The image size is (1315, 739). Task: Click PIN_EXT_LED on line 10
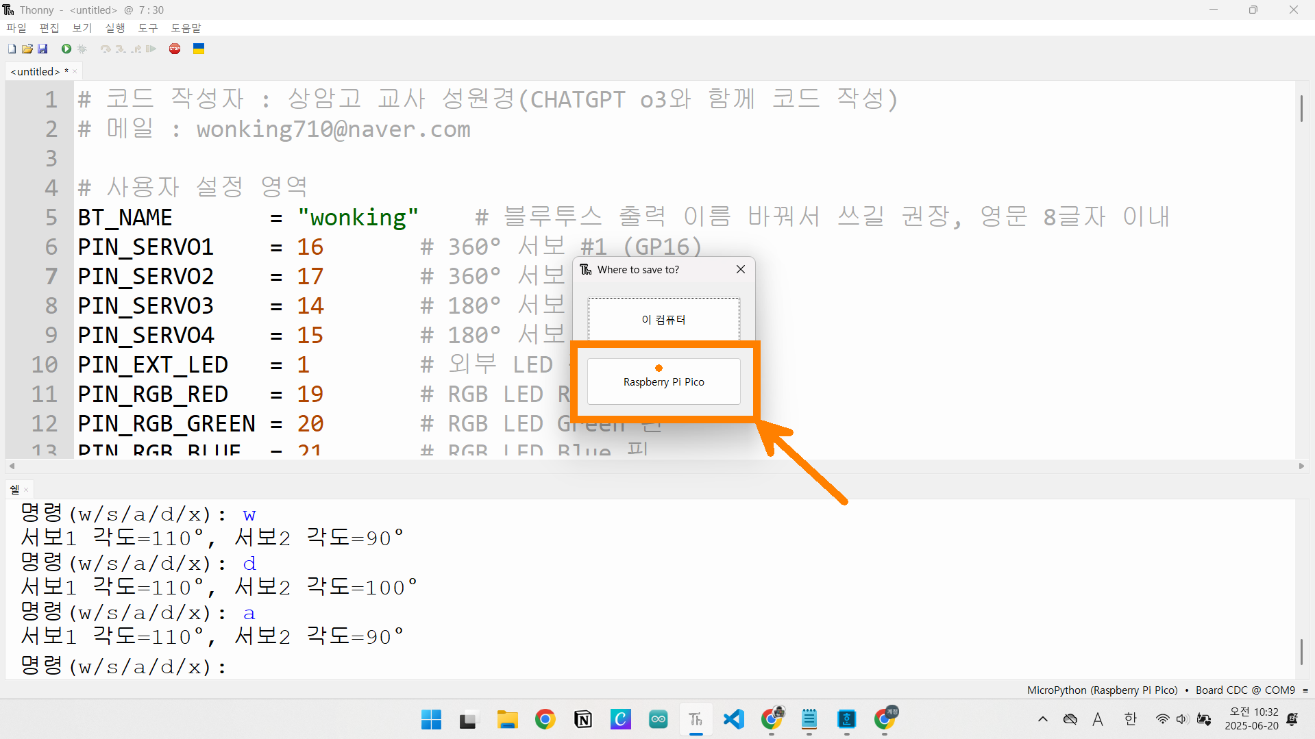(x=153, y=365)
